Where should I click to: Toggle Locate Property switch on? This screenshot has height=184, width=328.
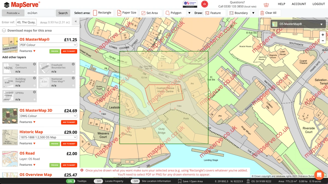(x=98, y=181)
